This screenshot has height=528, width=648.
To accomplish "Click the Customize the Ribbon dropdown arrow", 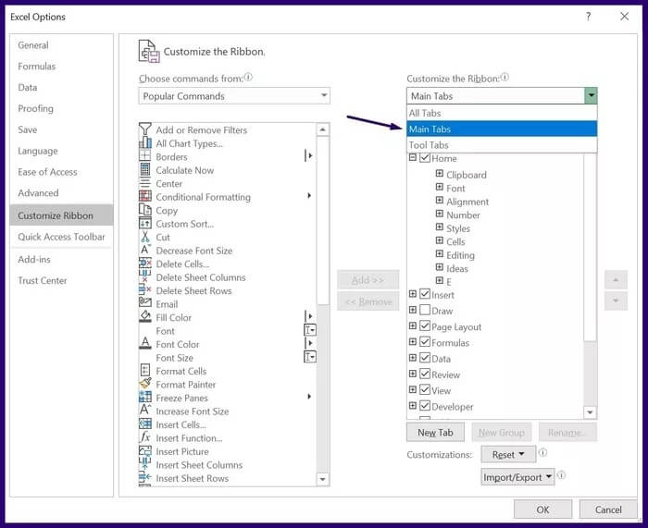I will coord(591,96).
